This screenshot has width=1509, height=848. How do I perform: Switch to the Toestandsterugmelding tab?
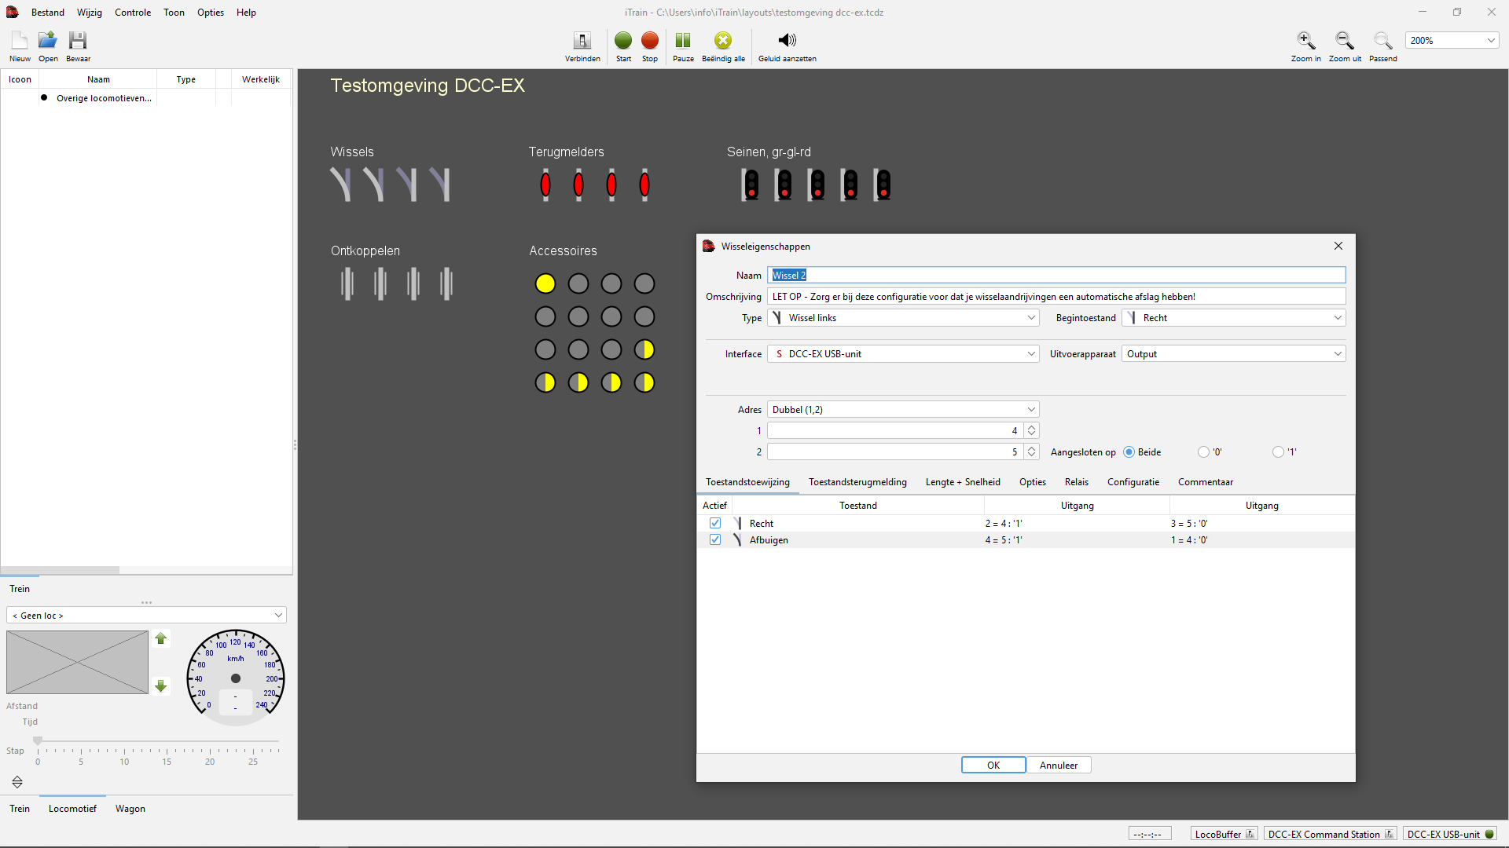[x=857, y=482]
